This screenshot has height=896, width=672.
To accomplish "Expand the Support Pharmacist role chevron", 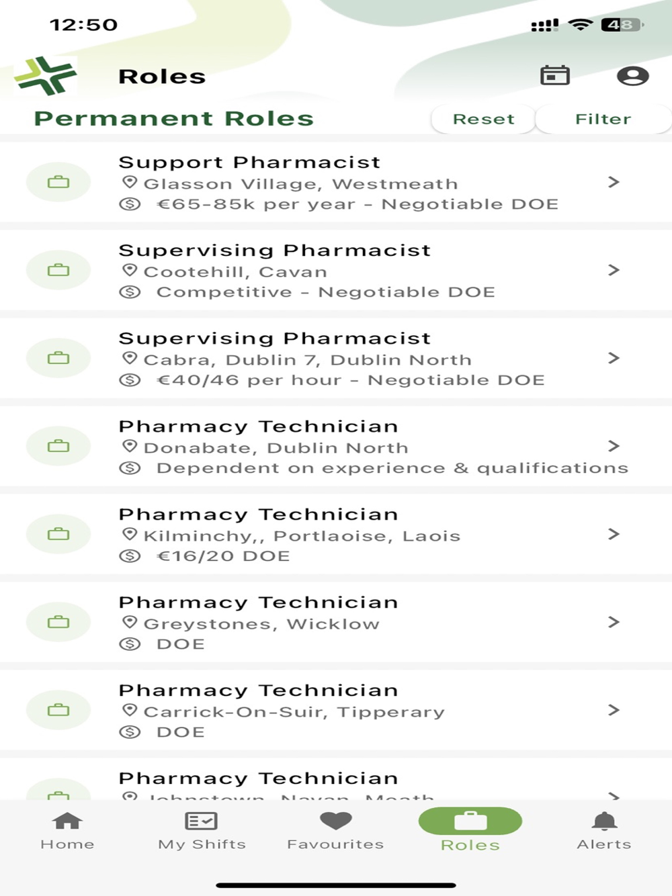I will (613, 182).
